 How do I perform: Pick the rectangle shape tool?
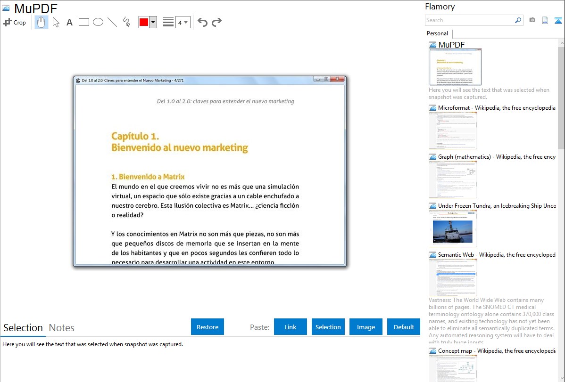[83, 22]
